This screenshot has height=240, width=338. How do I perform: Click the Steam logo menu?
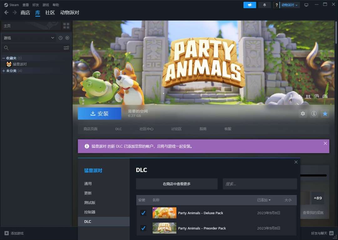[6, 5]
